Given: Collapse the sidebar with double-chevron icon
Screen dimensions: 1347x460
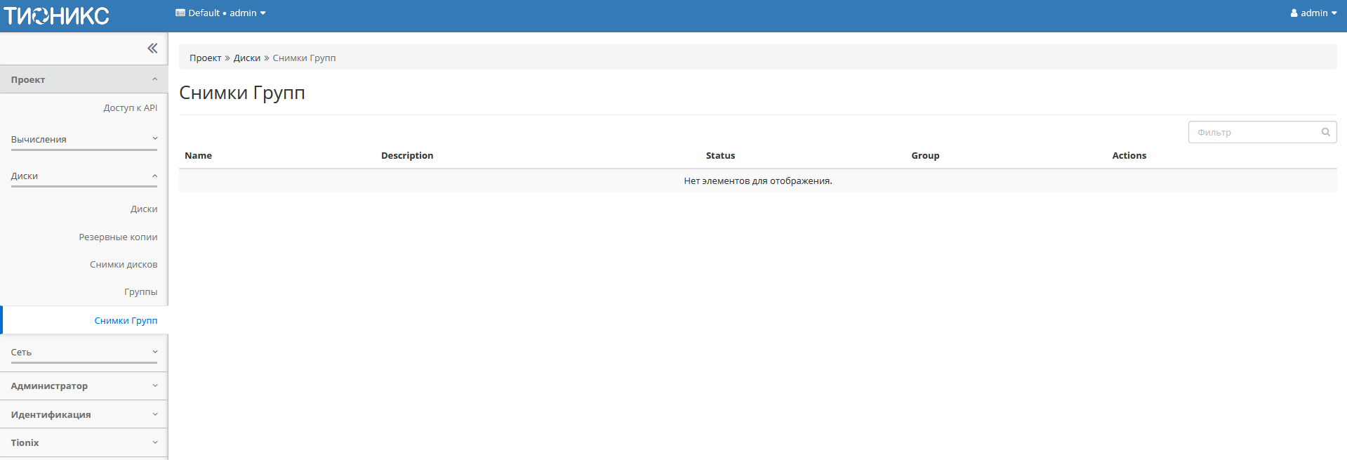Looking at the screenshot, I should [152, 48].
